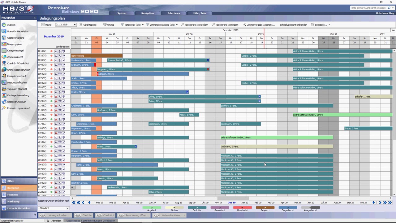Open the System menu
This screenshot has width=396, height=223.
(122, 13)
